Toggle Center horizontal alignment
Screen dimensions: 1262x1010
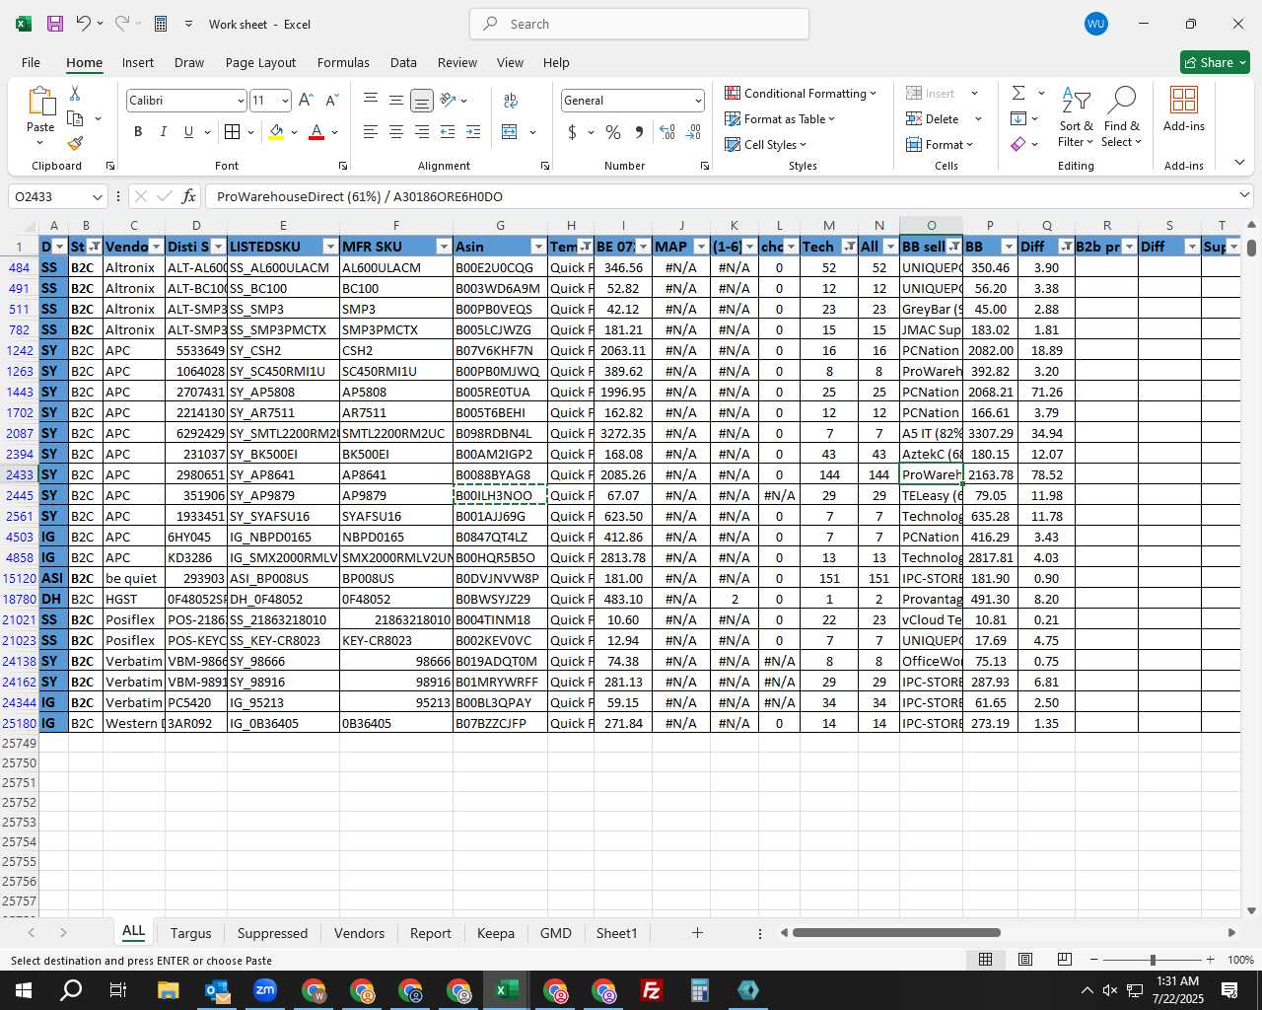pyautogui.click(x=396, y=132)
